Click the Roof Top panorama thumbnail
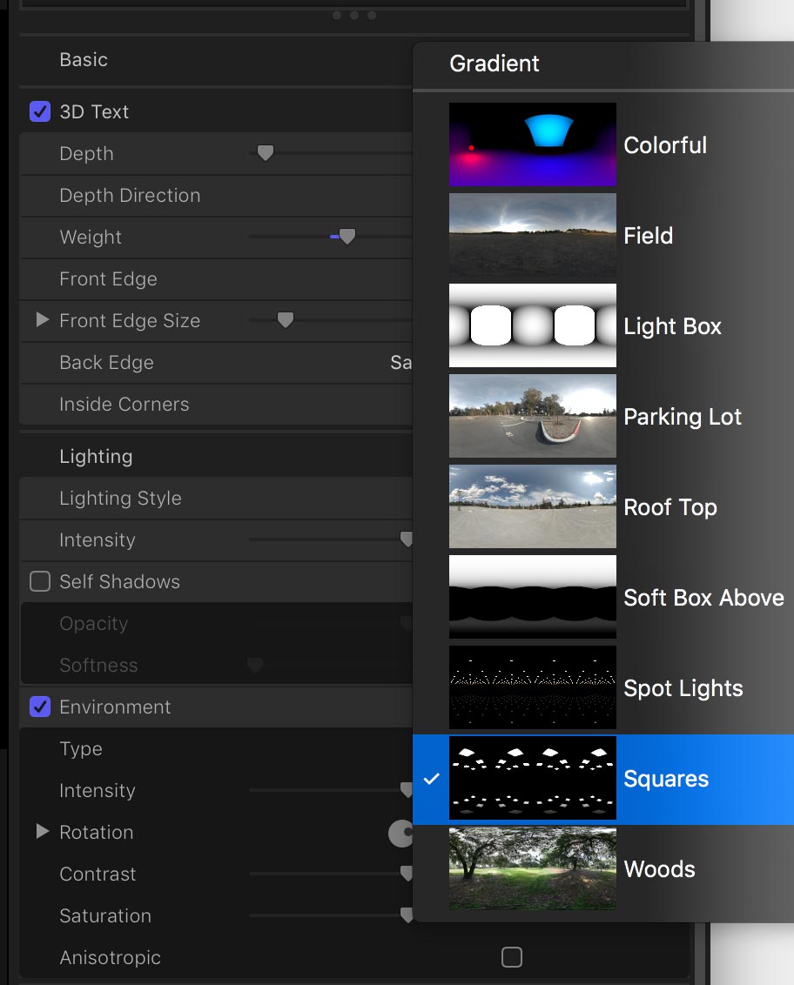The height and width of the screenshot is (985, 794). pyautogui.click(x=533, y=506)
